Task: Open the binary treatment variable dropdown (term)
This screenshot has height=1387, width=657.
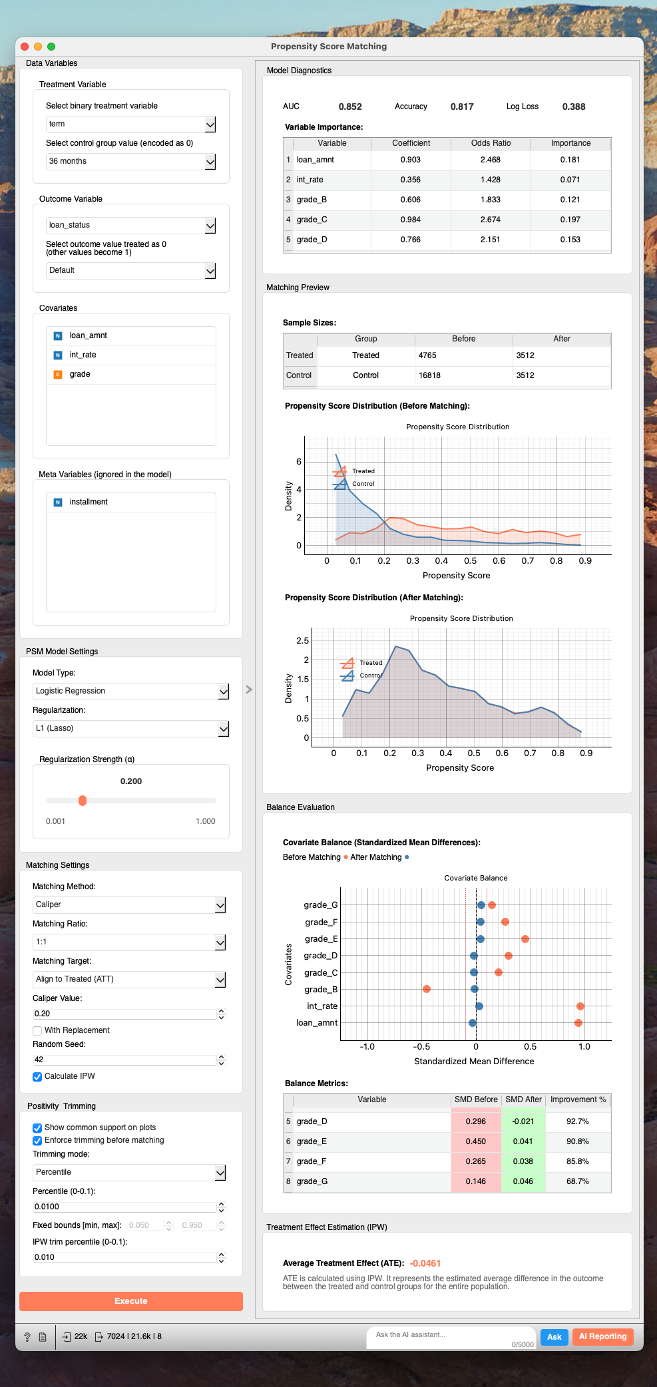Action: pos(131,124)
